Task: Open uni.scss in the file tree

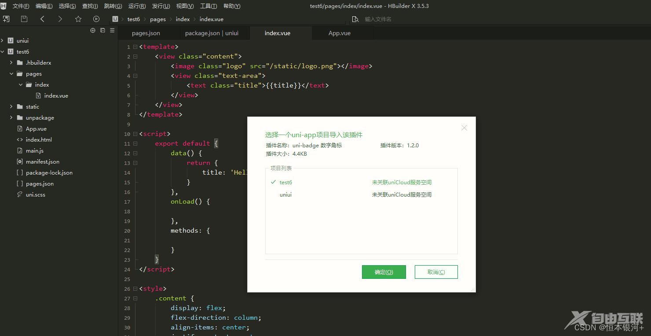Action: pyautogui.click(x=36, y=194)
